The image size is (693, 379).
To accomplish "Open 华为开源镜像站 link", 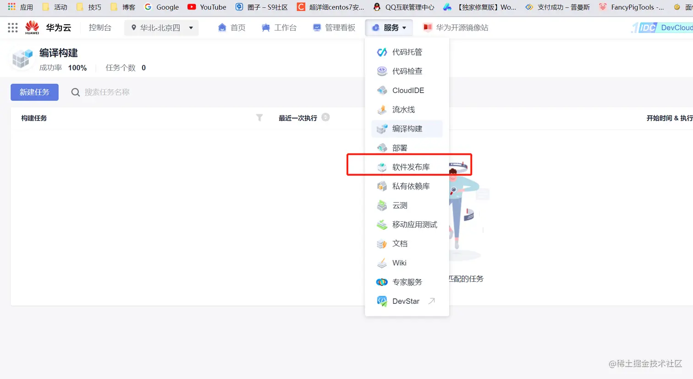I will point(456,28).
